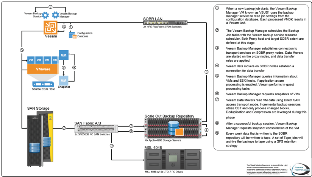Click the "2x SN6500B FC SAN Switches" caption
The image size is (312, 177).
(x=92, y=134)
